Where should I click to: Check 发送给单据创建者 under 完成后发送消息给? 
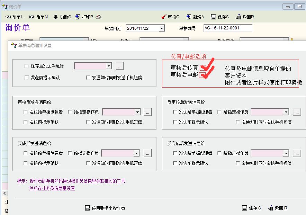26,153
